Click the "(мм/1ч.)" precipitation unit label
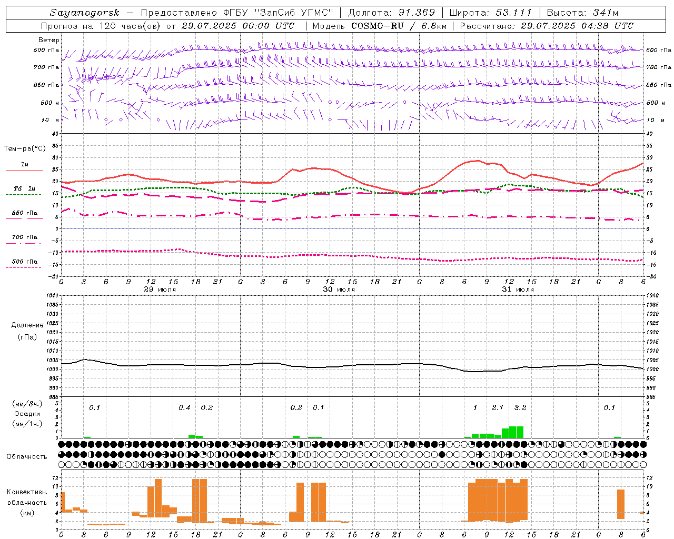This screenshot has width=674, height=539. click(27, 424)
